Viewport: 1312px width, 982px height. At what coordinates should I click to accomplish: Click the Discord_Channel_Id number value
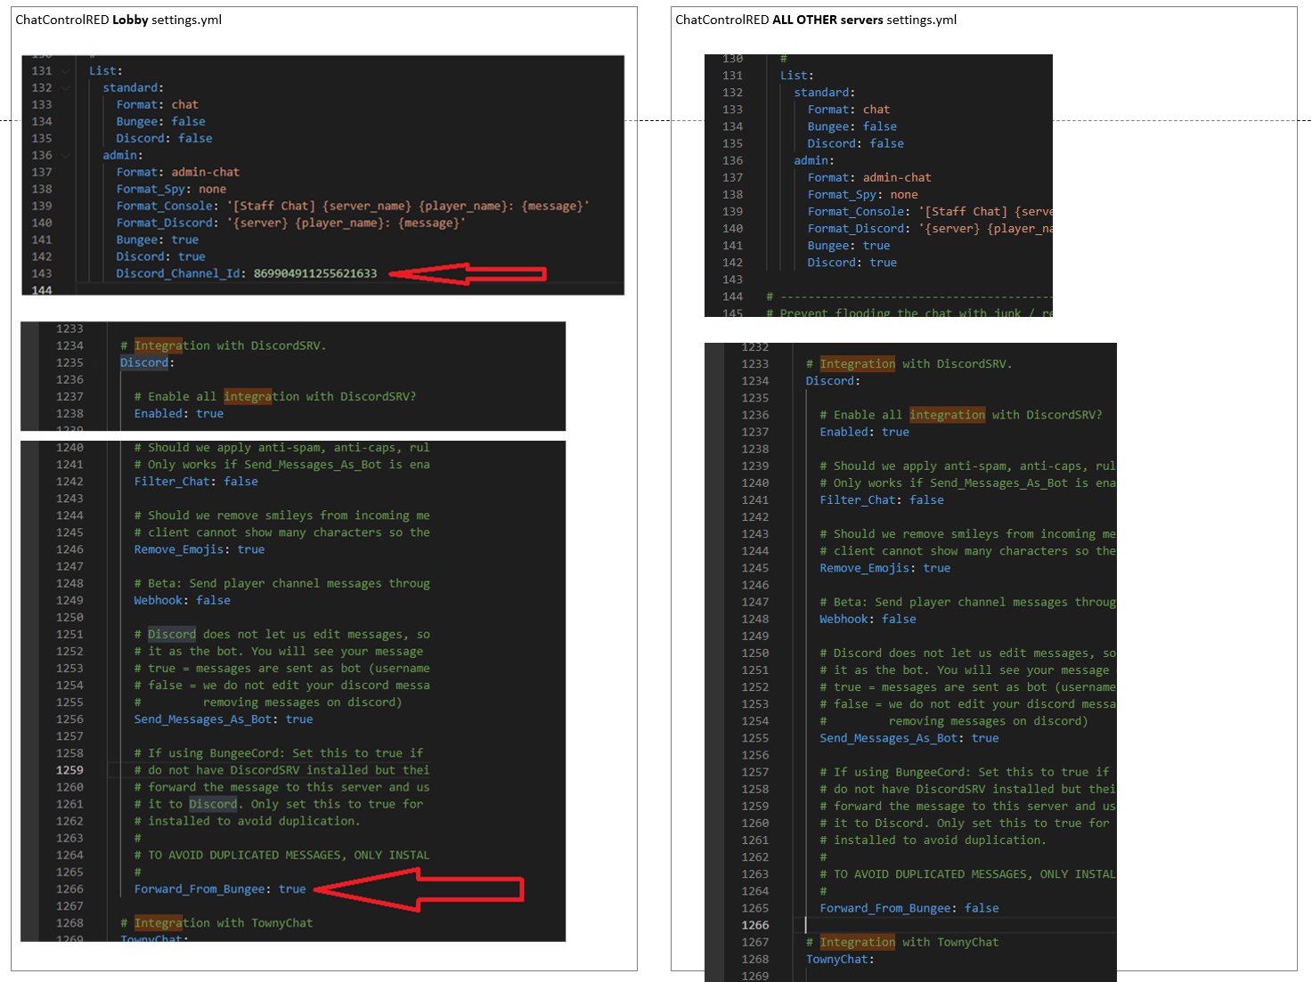click(316, 273)
